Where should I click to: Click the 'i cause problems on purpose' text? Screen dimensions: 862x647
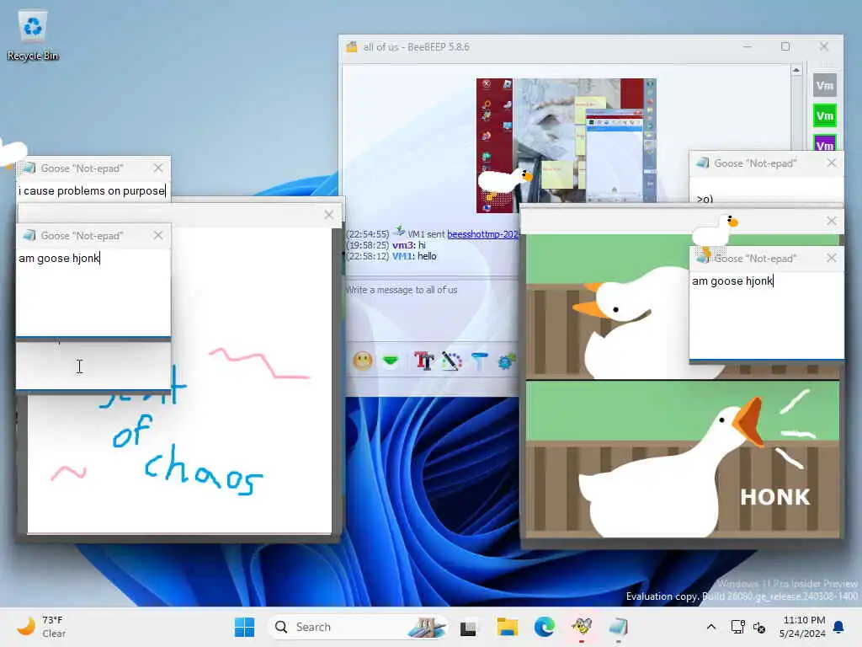[92, 191]
